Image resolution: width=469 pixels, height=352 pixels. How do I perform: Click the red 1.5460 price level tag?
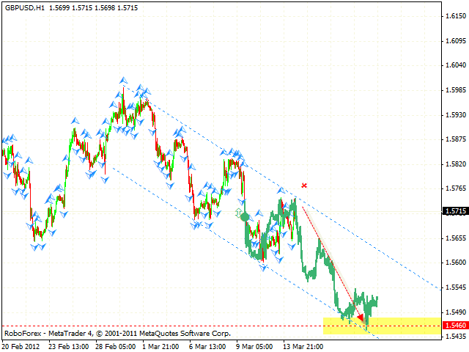pyautogui.click(x=455, y=325)
